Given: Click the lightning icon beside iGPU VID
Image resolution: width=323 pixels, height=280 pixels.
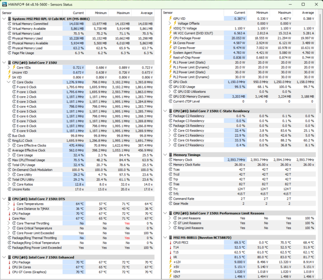Looking at the screenshot, I should (171, 18).
